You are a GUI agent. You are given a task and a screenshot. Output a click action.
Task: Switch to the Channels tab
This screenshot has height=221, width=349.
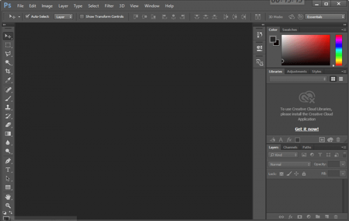(x=290, y=147)
